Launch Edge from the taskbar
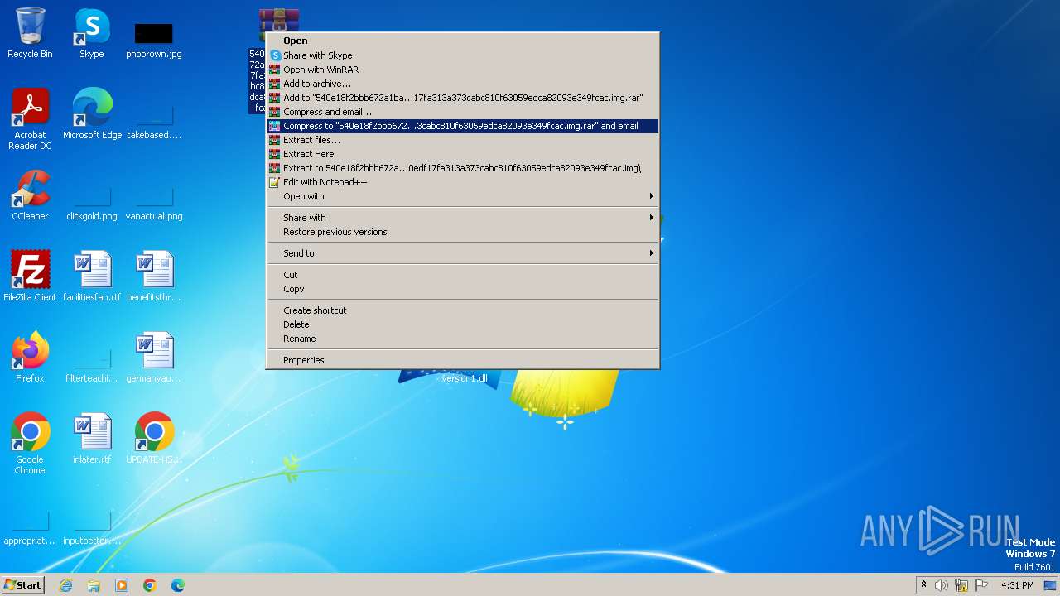The height and width of the screenshot is (596, 1060). pos(178,585)
